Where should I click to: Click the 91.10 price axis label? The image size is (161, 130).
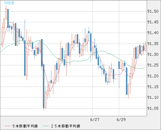click(153, 97)
